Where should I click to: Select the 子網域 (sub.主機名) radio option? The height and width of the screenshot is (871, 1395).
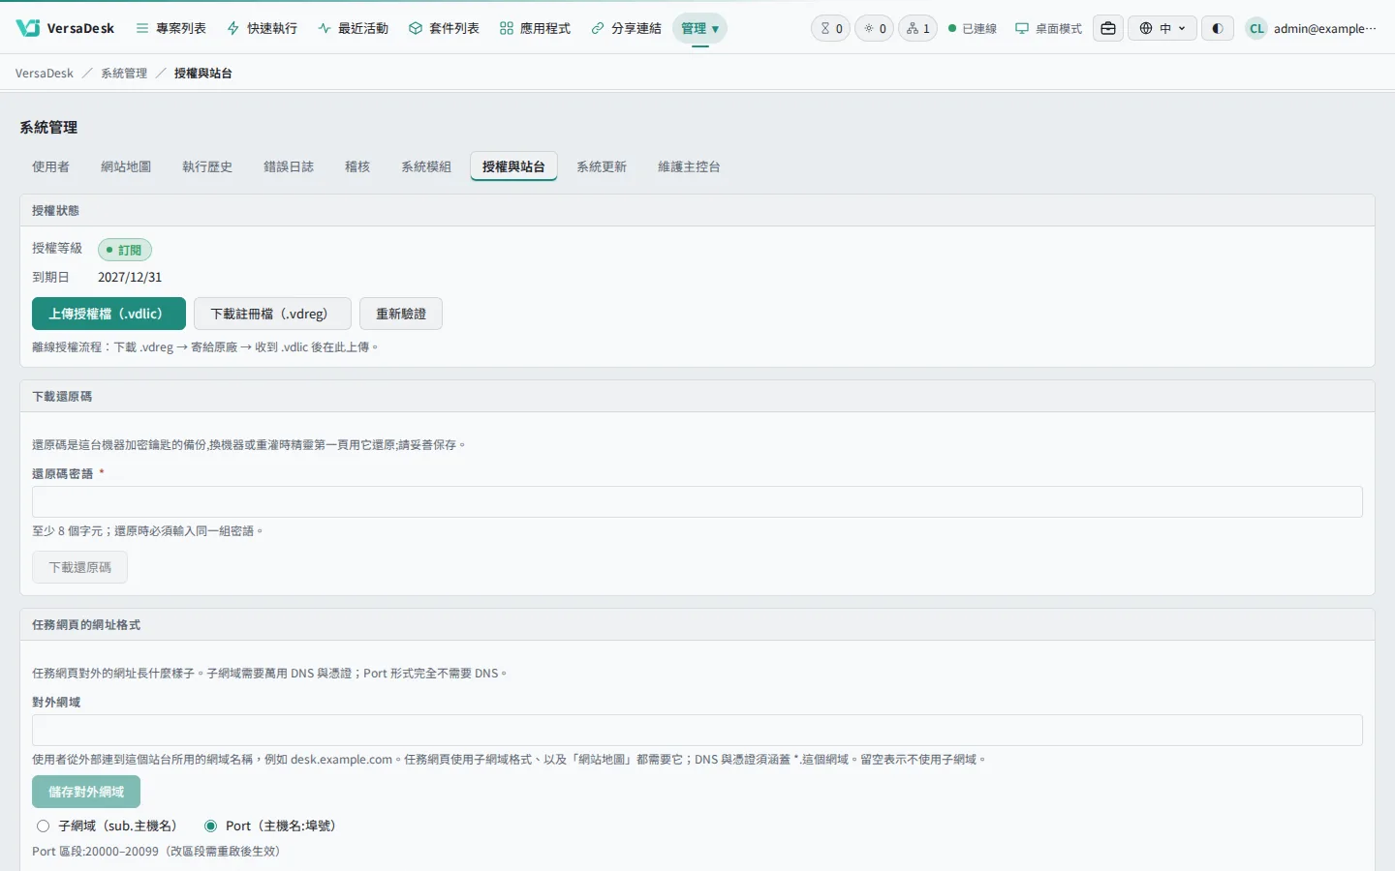(x=43, y=826)
